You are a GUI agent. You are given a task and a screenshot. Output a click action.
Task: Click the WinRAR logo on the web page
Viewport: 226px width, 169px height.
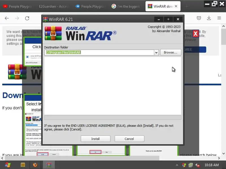click(17, 72)
